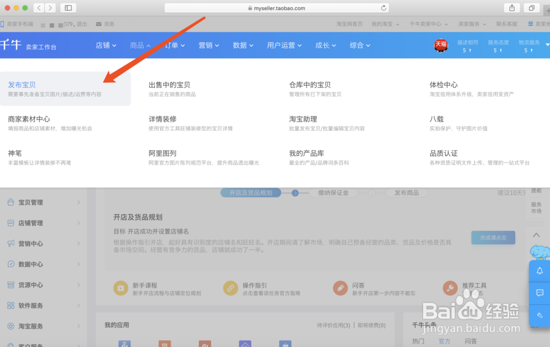Open the 千牛卖家中心 dropdown
550x347 pixels.
(x=428, y=24)
